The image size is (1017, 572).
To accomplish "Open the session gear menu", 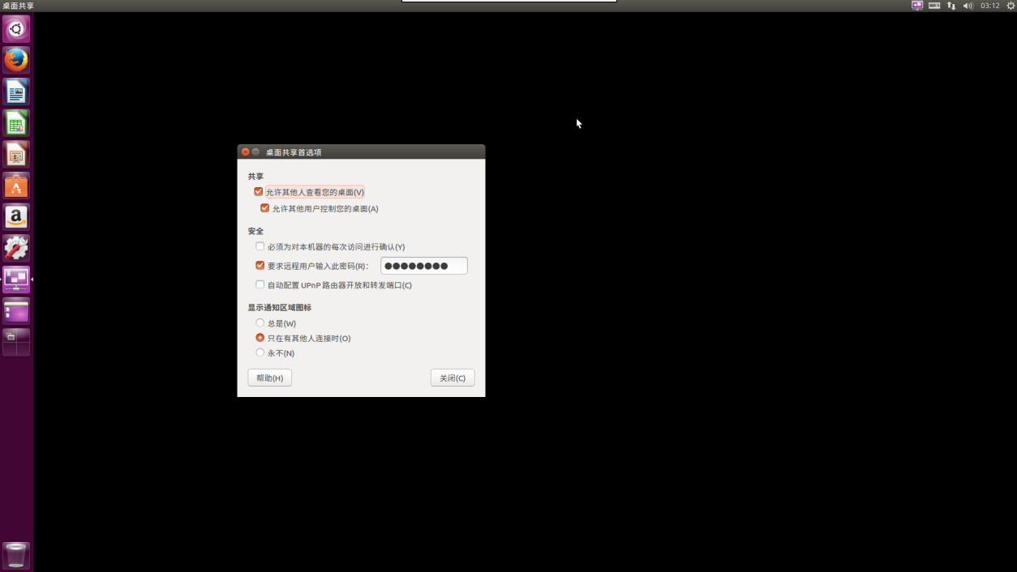I will (x=1011, y=6).
